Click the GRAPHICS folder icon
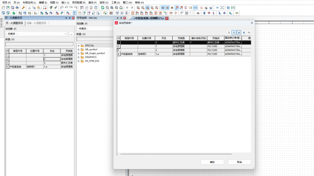Image resolution: width=314 pixels, height=176 pixels. (82, 57)
